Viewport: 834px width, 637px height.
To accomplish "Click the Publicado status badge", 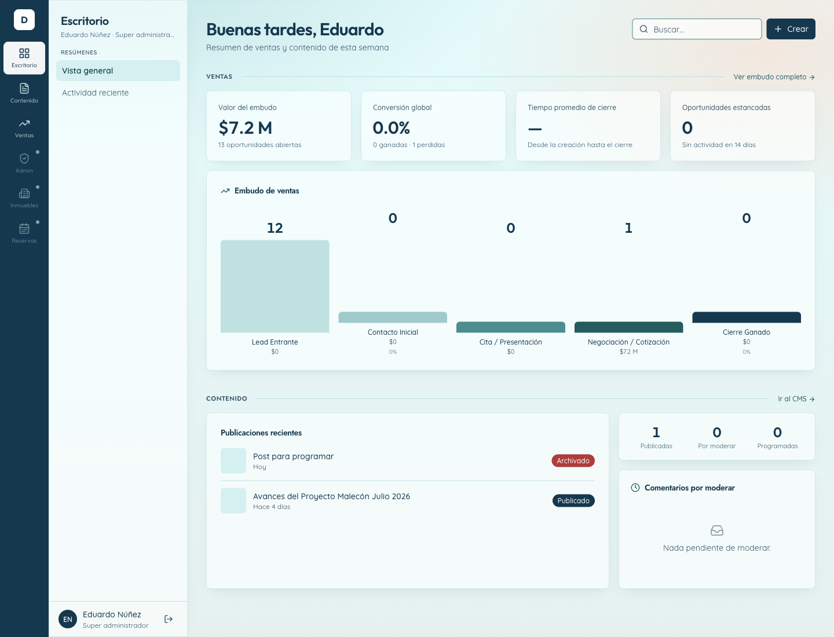I will (573, 501).
